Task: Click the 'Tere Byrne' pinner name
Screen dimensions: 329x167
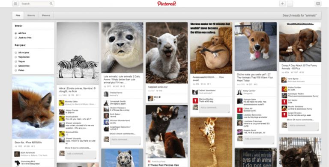Action: point(293,79)
